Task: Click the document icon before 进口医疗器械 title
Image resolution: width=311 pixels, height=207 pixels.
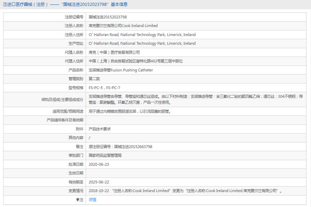Action: pyautogui.click(x=5, y=5)
